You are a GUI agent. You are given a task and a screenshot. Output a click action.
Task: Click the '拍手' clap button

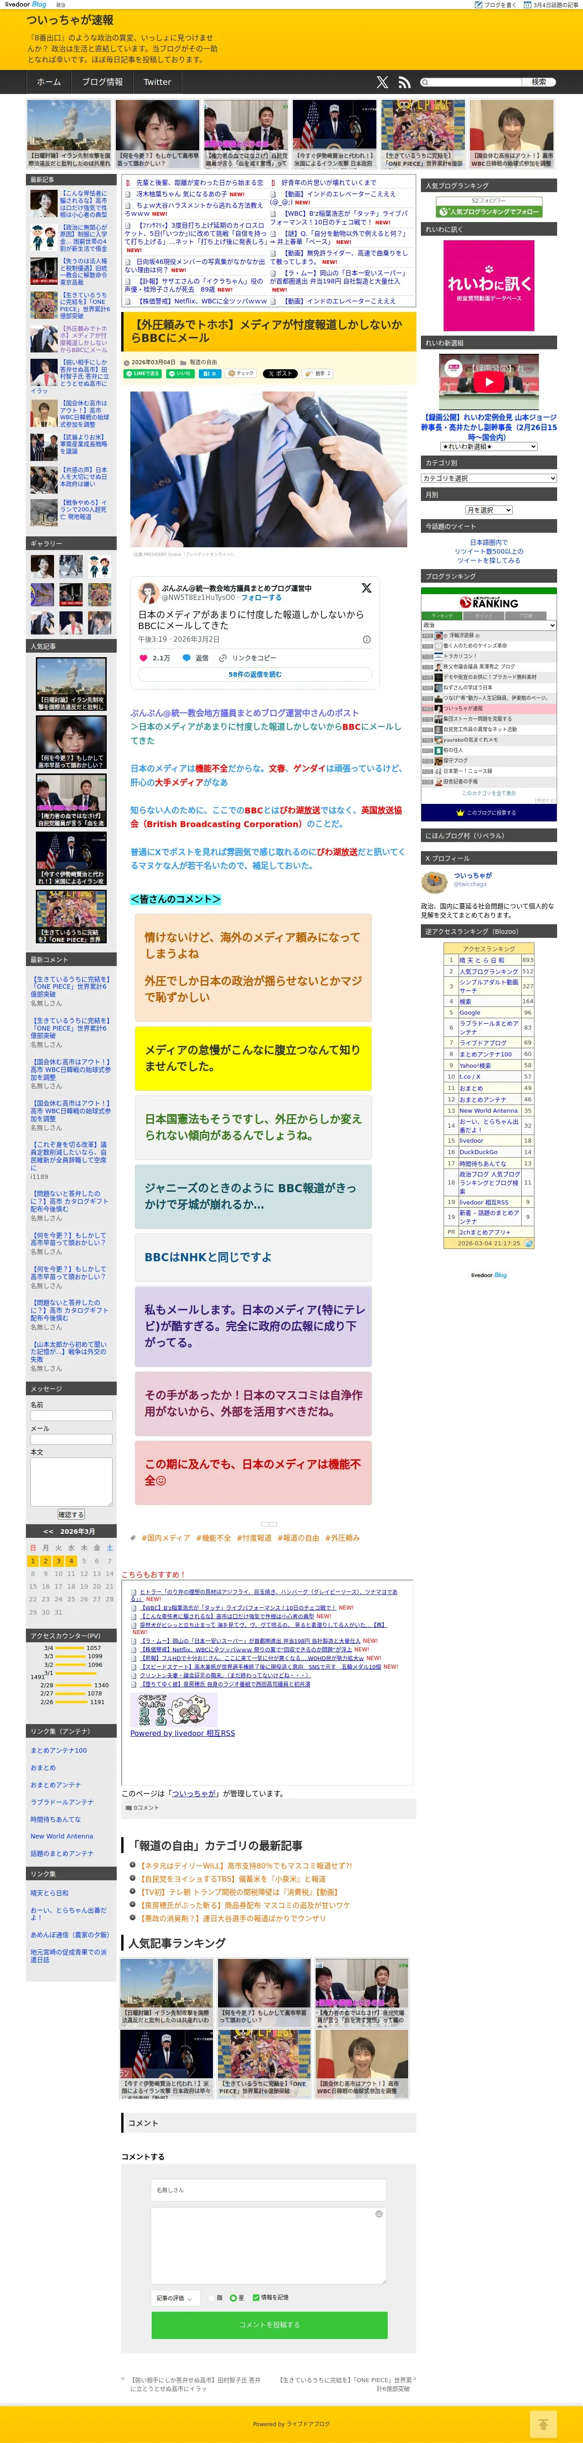pyautogui.click(x=317, y=374)
